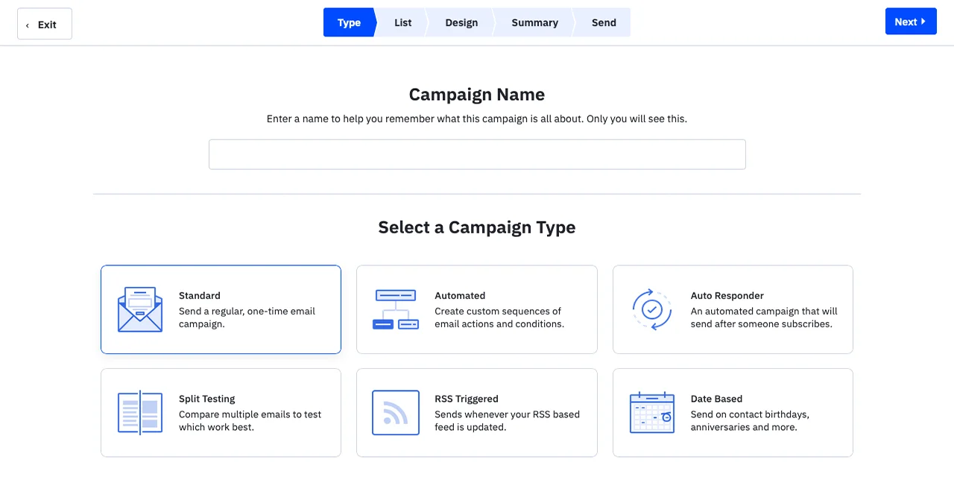Select the Automated campaign title text

(x=460, y=296)
